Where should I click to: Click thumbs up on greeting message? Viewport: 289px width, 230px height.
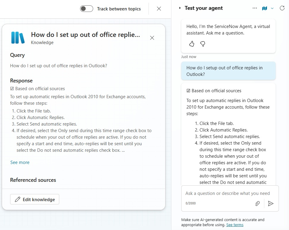192,44
